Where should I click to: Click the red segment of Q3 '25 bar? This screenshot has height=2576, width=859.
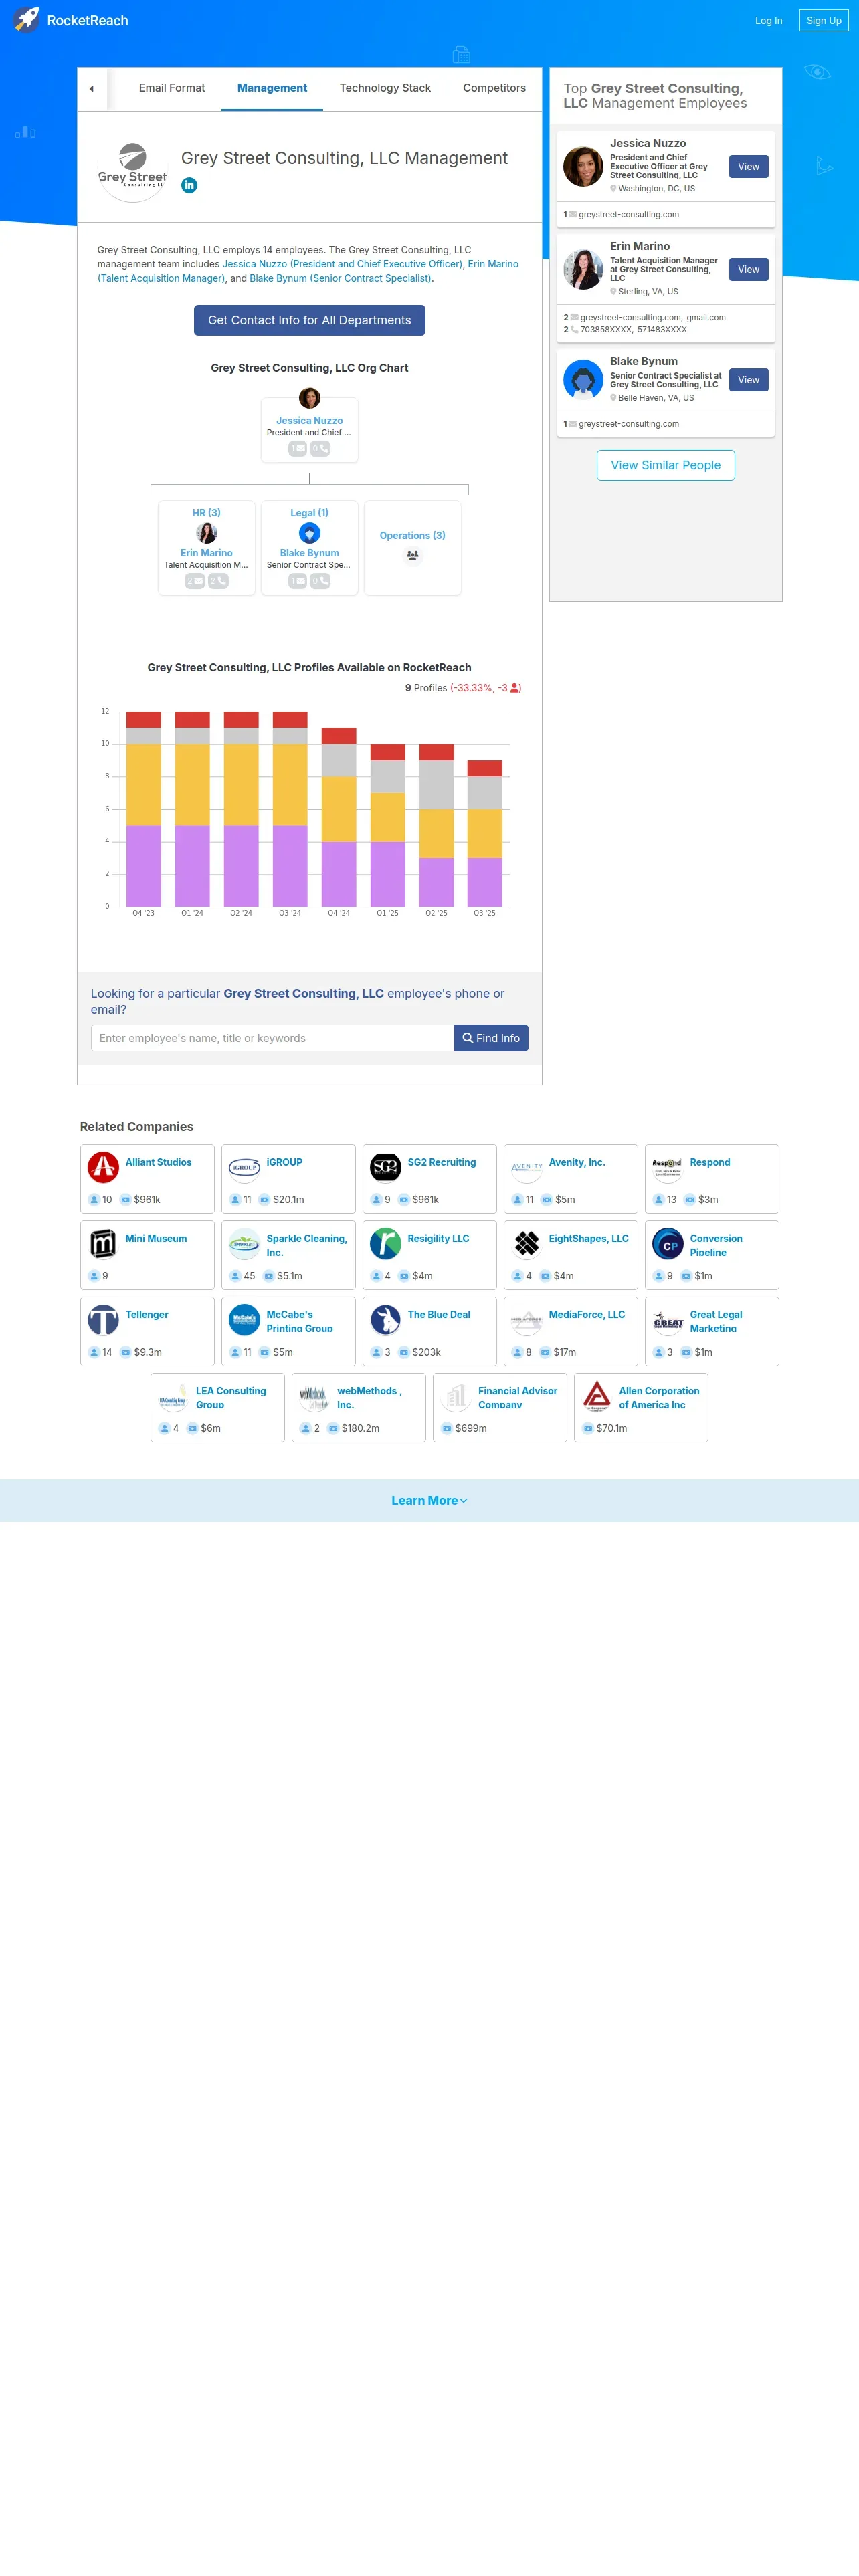tap(485, 768)
